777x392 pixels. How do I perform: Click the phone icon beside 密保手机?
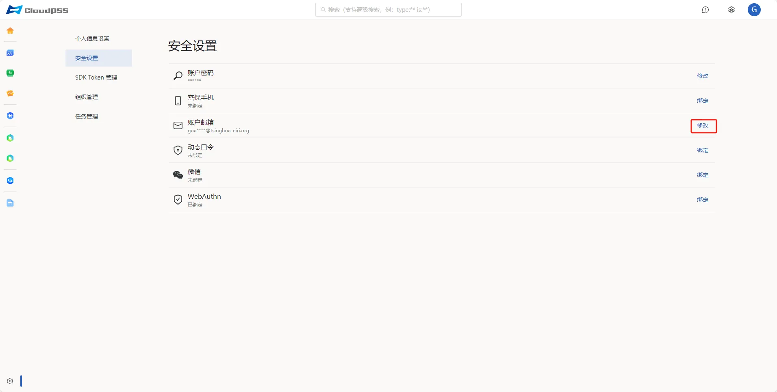[178, 101]
